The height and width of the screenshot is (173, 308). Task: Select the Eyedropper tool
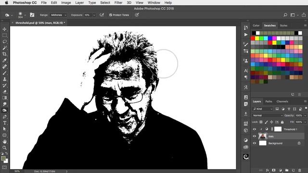click(4, 61)
